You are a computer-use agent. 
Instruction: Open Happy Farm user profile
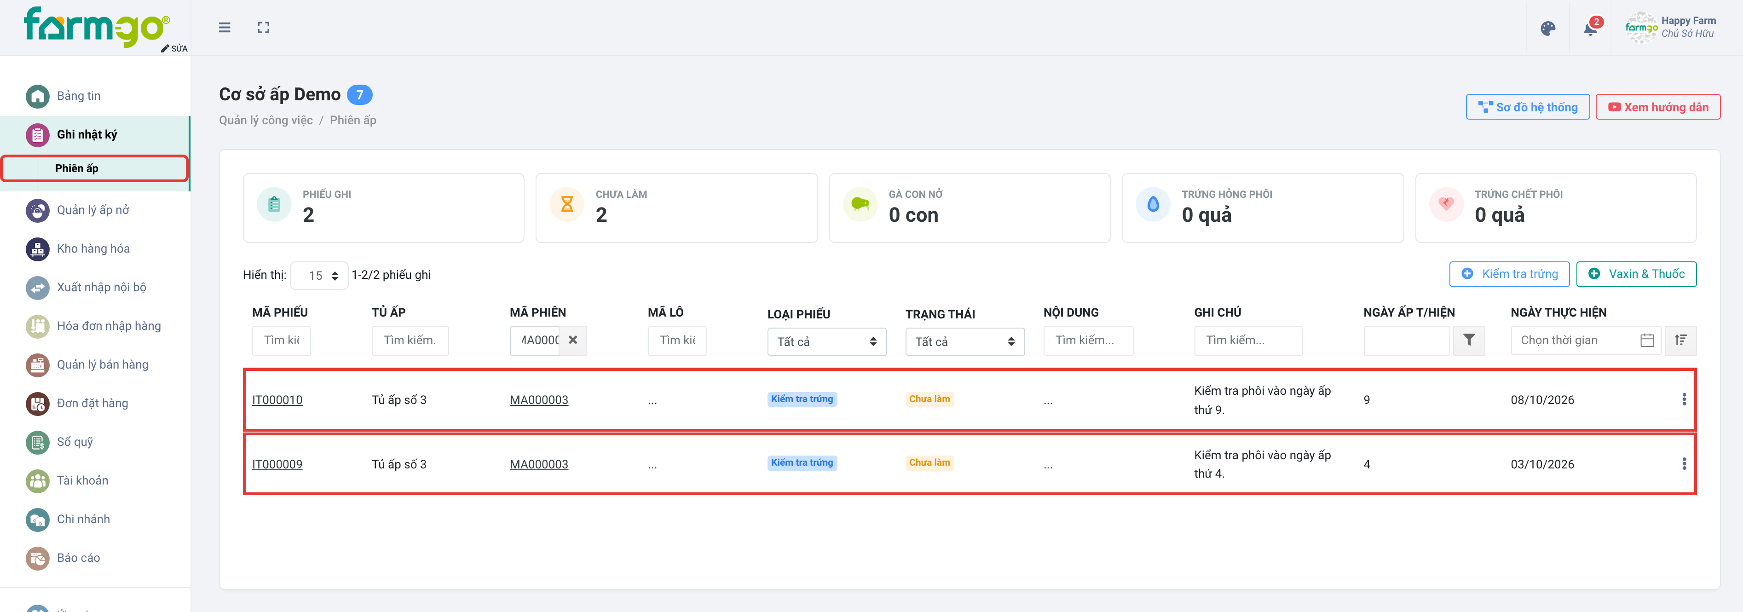coord(1670,27)
